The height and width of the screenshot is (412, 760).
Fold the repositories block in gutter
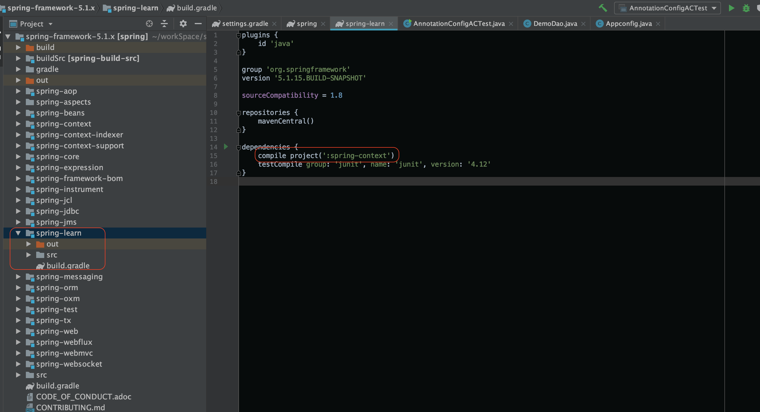point(239,113)
